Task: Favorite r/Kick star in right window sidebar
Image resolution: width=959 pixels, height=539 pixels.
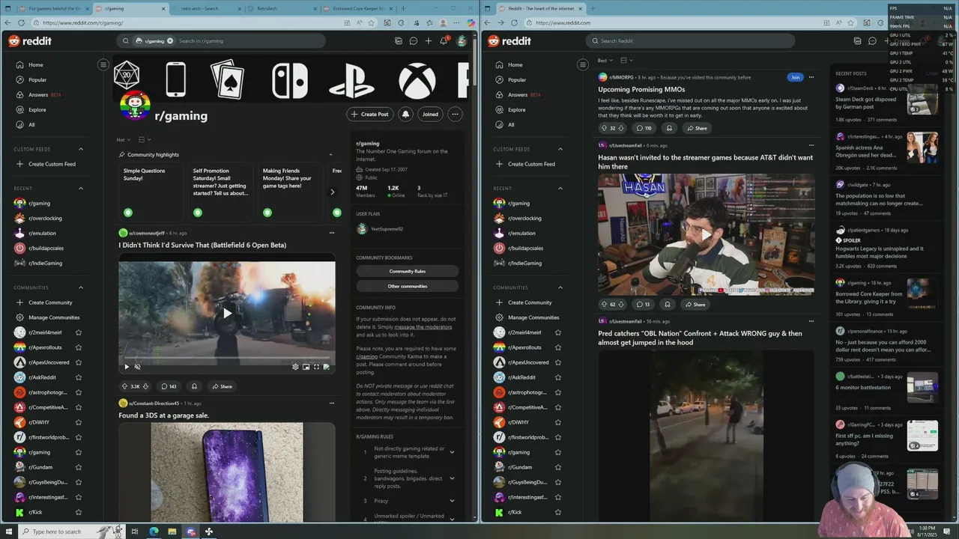Action: (558, 512)
